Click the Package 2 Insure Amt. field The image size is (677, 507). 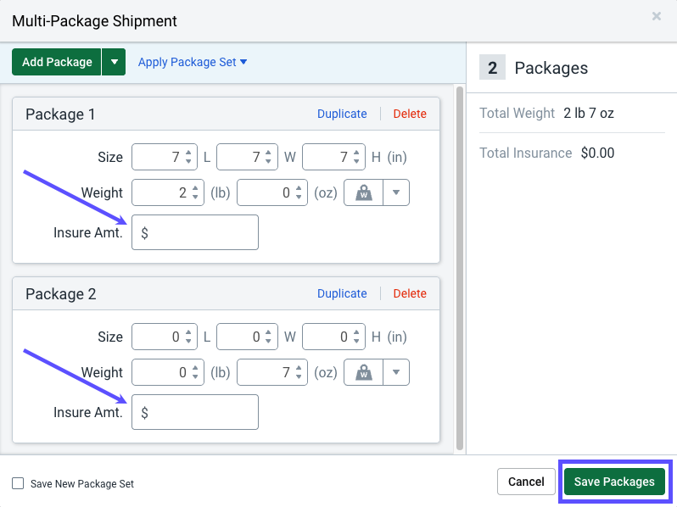195,412
